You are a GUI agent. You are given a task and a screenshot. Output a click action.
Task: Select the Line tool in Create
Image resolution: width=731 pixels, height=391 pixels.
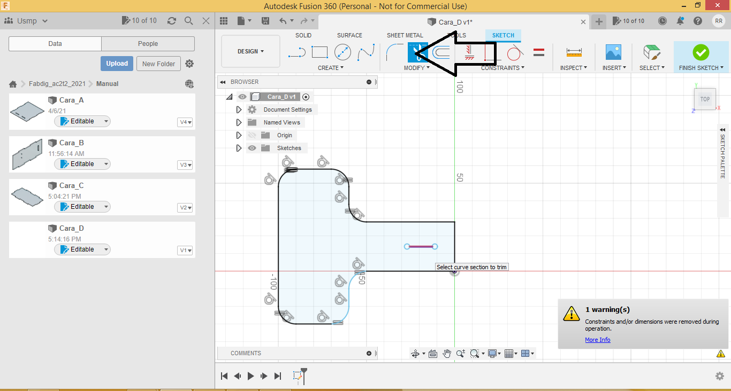coord(296,52)
